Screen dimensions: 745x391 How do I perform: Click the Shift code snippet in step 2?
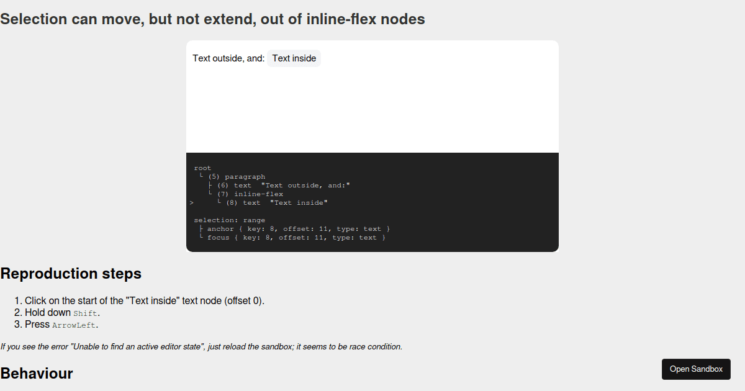(86, 313)
